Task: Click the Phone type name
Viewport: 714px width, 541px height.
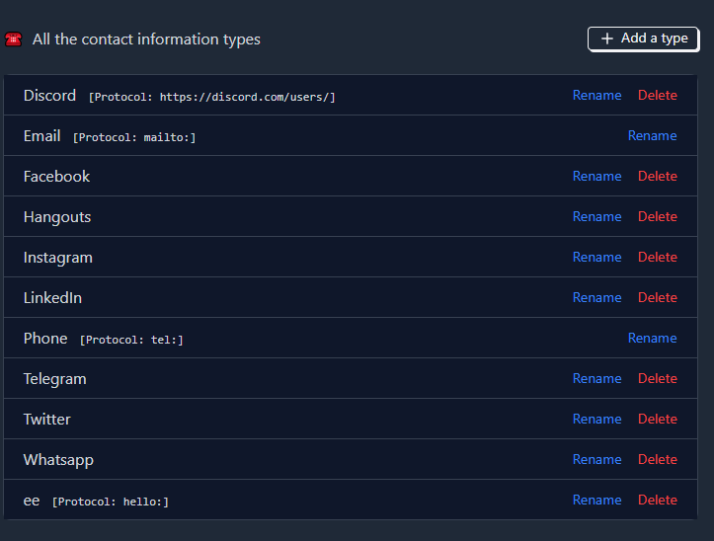Action: pyautogui.click(x=45, y=339)
